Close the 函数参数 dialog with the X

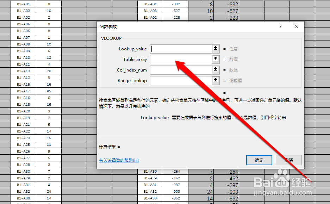click(x=296, y=26)
